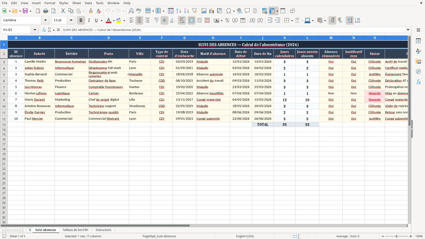Open the Tools menu
425x239 pixels.
(100, 3)
